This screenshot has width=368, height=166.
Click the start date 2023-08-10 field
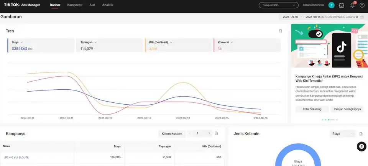pos(290,17)
